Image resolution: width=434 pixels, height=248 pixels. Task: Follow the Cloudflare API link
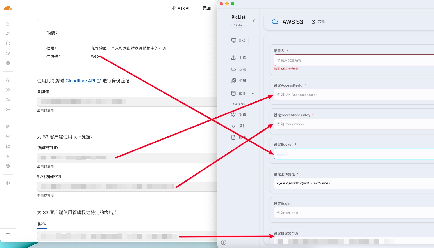80,81
